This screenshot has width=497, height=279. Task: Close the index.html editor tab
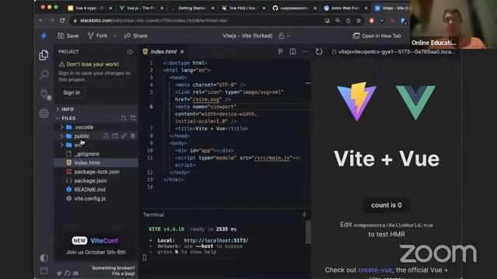pyautogui.click(x=182, y=52)
